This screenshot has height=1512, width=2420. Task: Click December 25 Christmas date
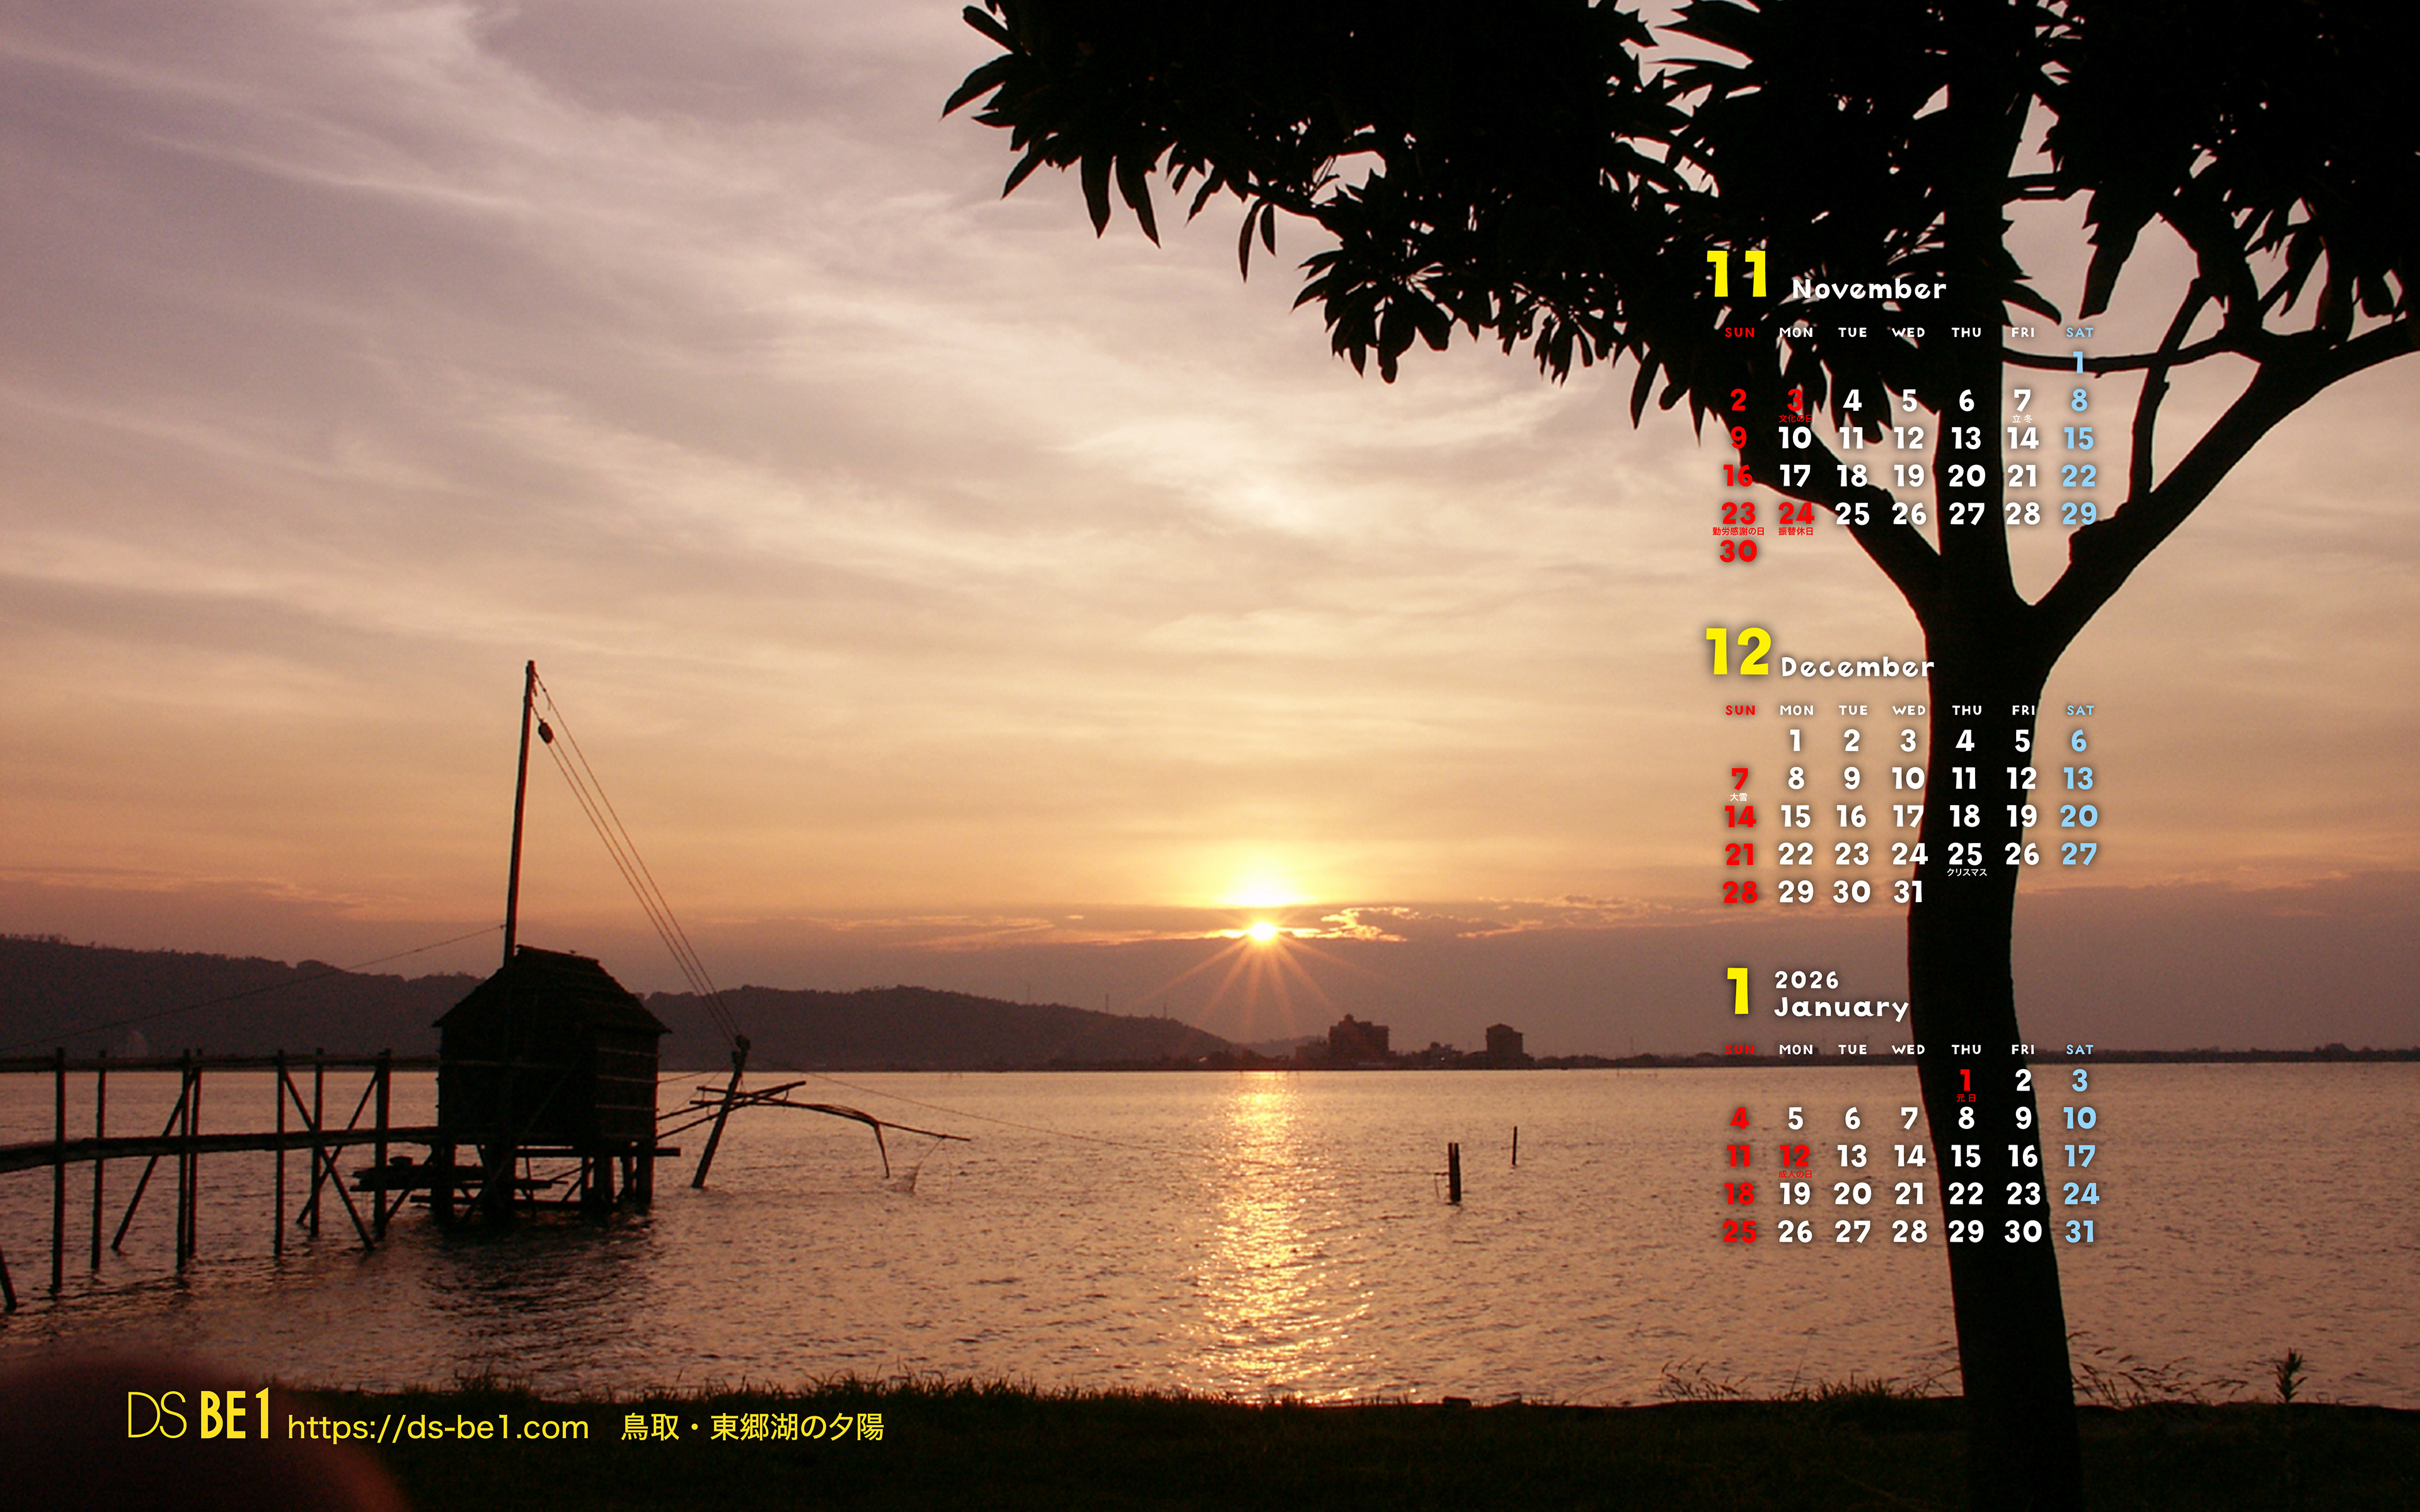point(1965,854)
